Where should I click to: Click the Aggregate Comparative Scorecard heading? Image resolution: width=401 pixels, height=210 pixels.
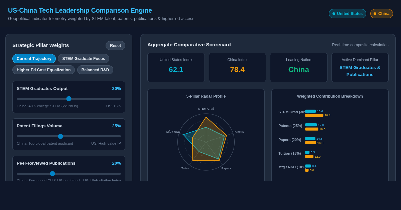tap(189, 44)
